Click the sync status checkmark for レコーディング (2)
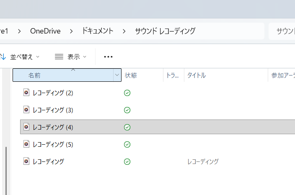 pyautogui.click(x=127, y=93)
